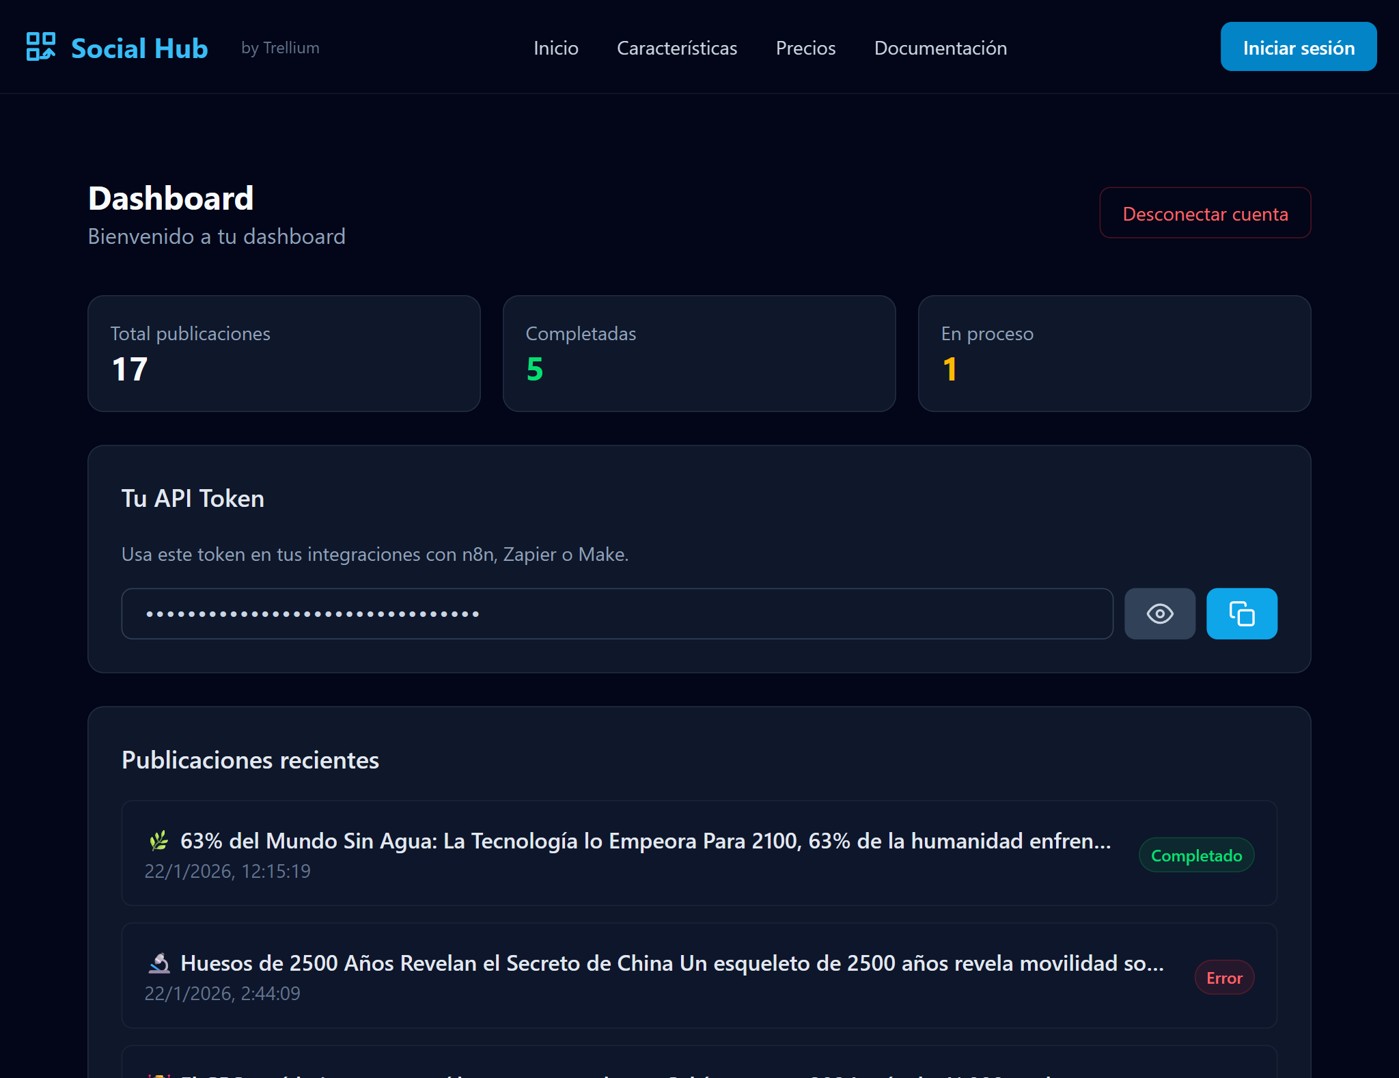
Task: Click Desconectar cuenta
Action: pos(1205,213)
